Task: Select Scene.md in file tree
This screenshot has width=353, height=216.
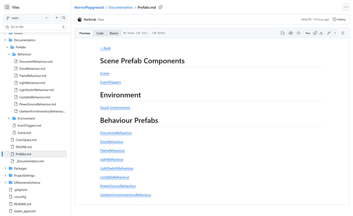Action: [24, 132]
